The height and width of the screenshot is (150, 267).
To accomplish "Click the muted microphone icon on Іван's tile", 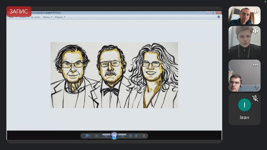I will pos(255,98).
